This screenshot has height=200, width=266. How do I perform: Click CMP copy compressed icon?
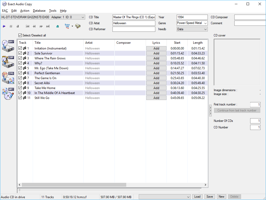click(8, 62)
